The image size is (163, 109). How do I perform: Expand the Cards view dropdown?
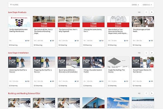coord(135,5)
